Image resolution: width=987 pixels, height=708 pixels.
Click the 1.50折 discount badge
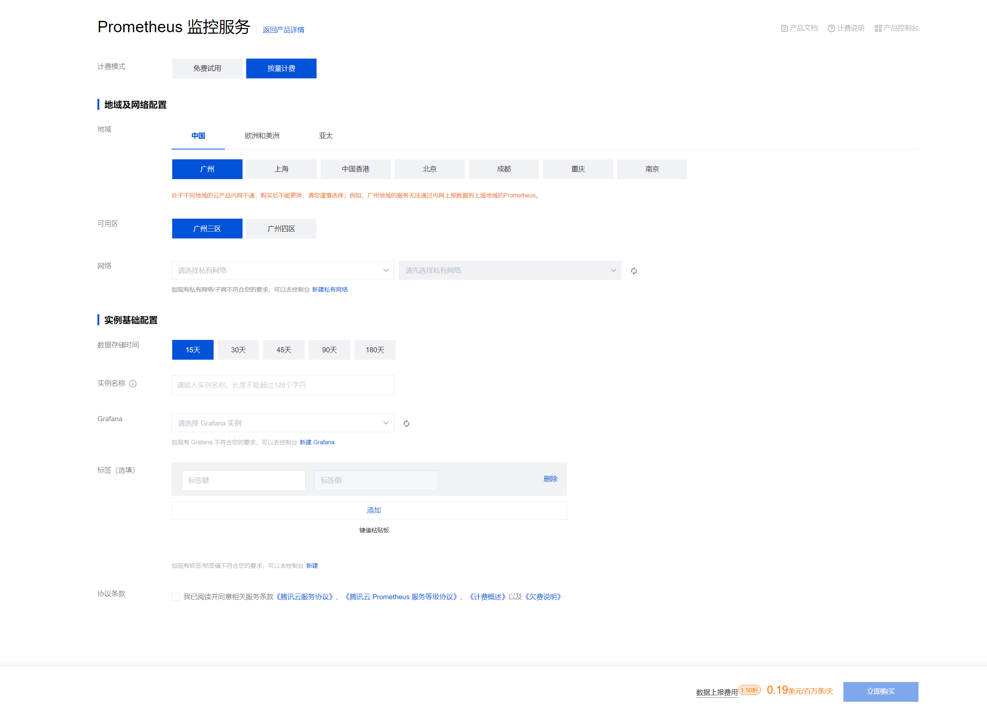click(x=749, y=690)
